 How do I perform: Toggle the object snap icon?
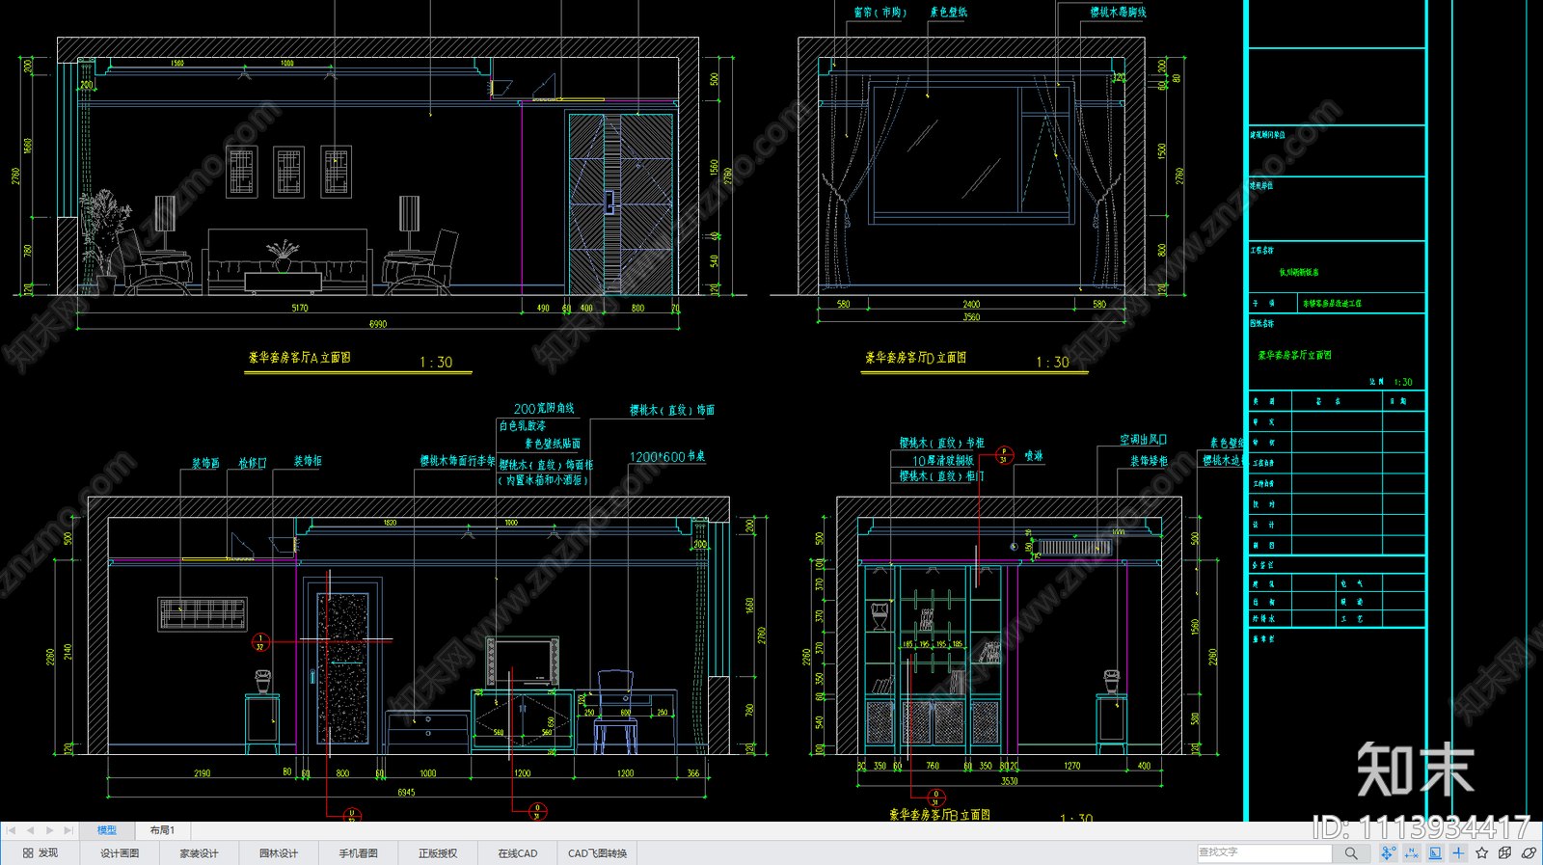1388,853
